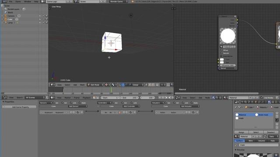Open the Controllers dropdown
Image resolution: width=280 pixels, height=157 pixels.
click(105, 103)
